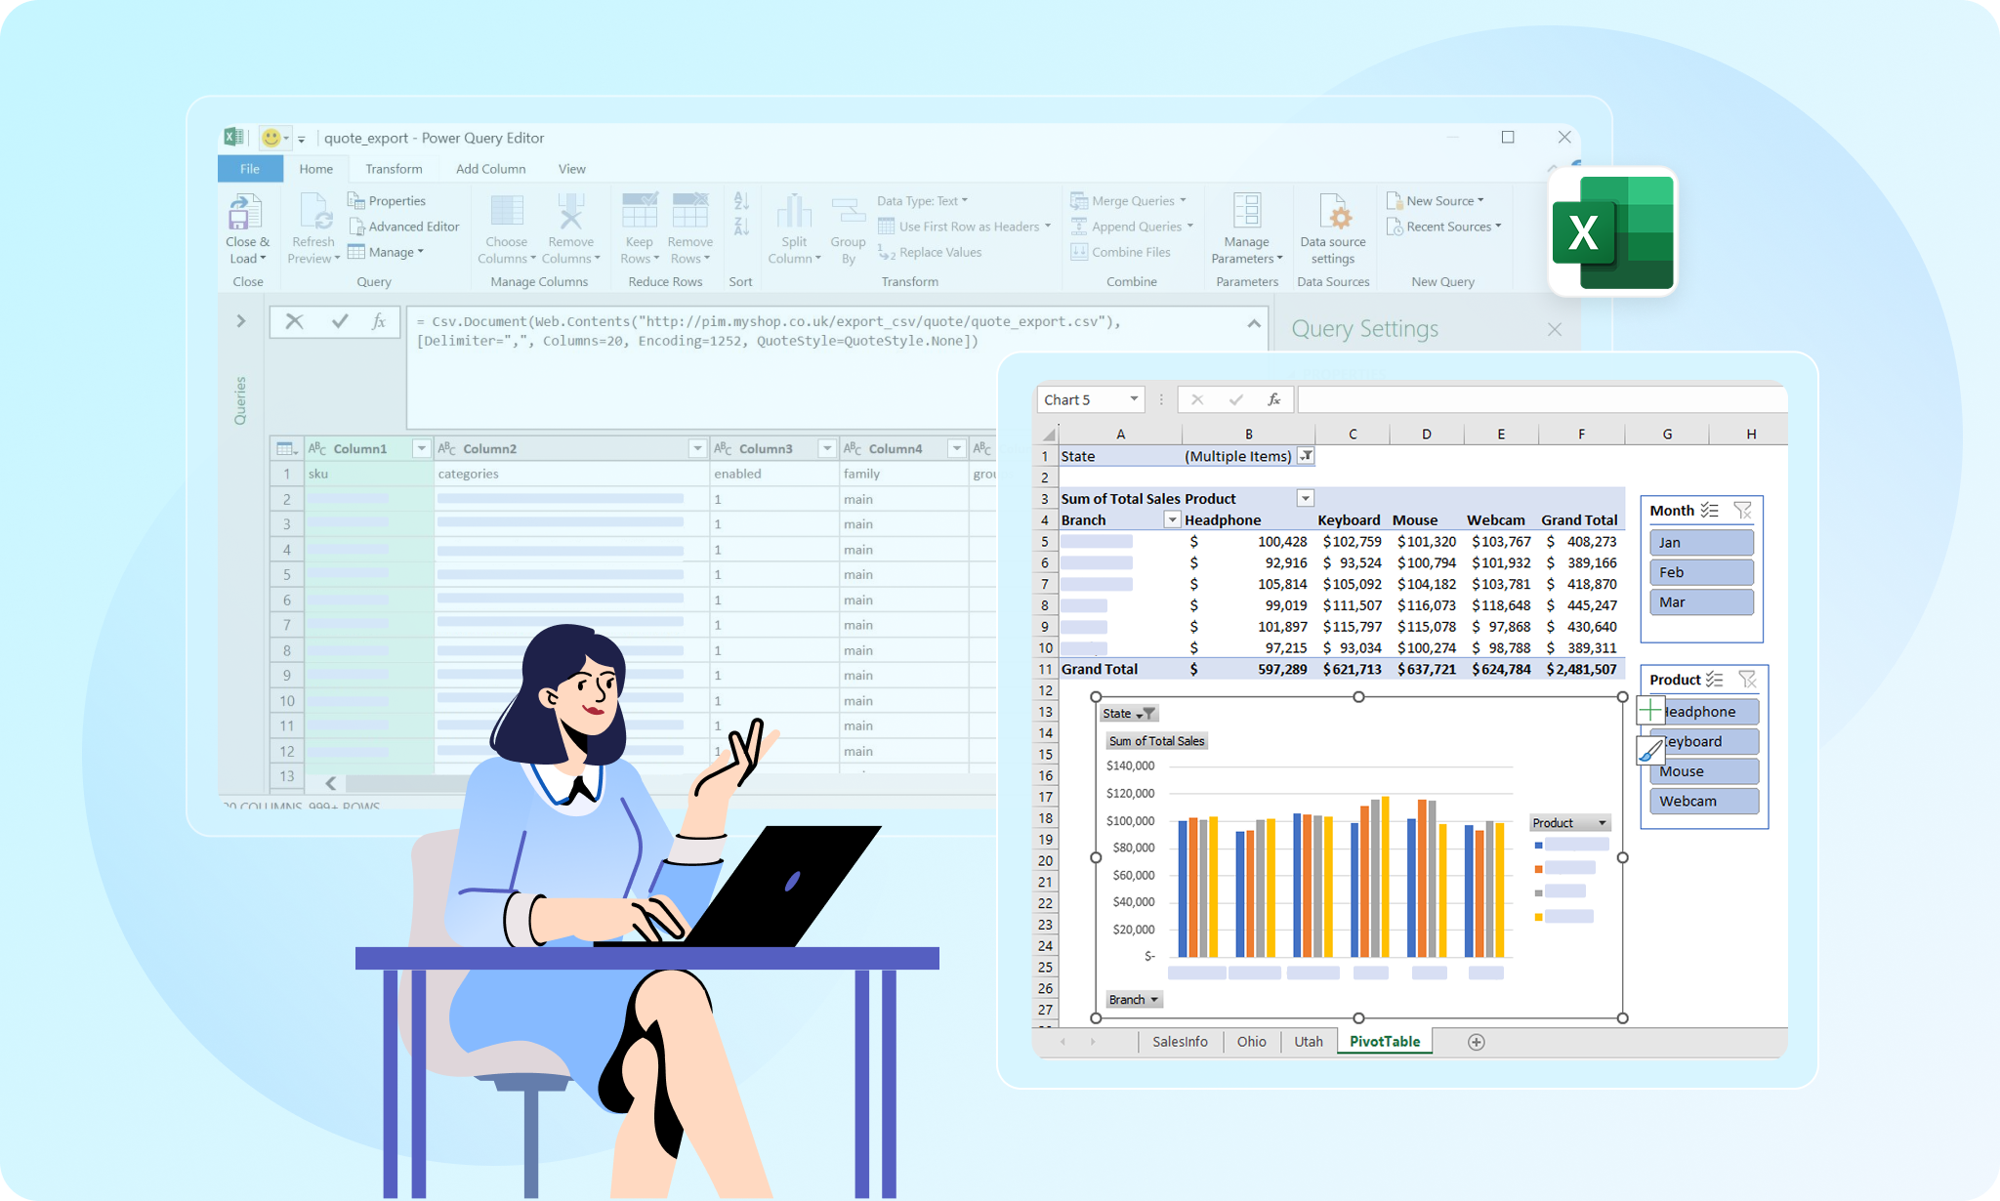Open the State filter dropdown in cell B1
This screenshot has height=1201, width=2000.
point(1306,456)
